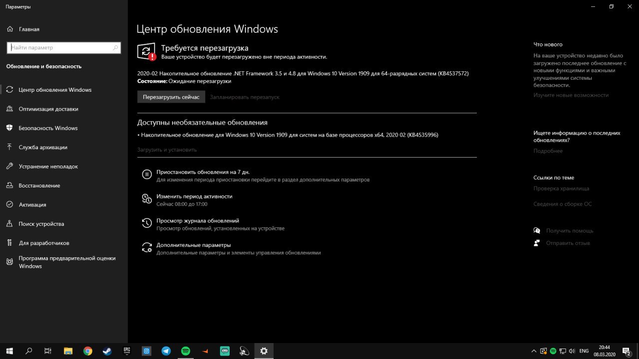
Task: Switch to Spotify on the taskbar
Action: click(185, 351)
